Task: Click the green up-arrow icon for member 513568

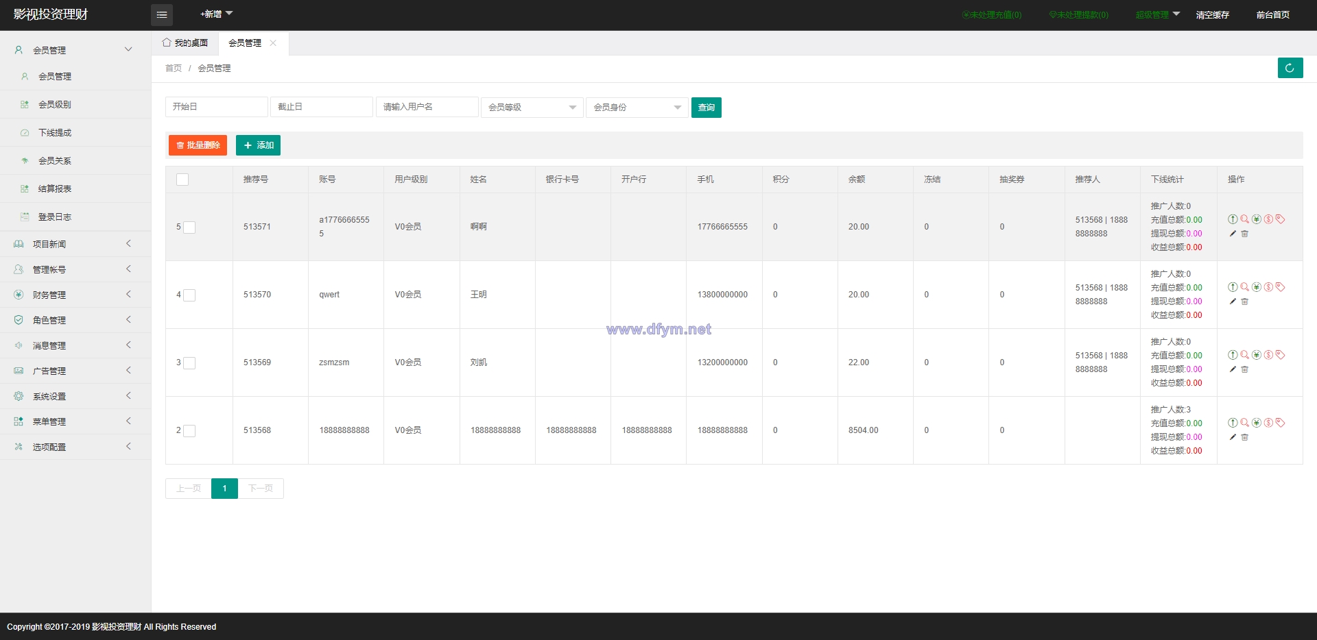Action: coord(1233,423)
